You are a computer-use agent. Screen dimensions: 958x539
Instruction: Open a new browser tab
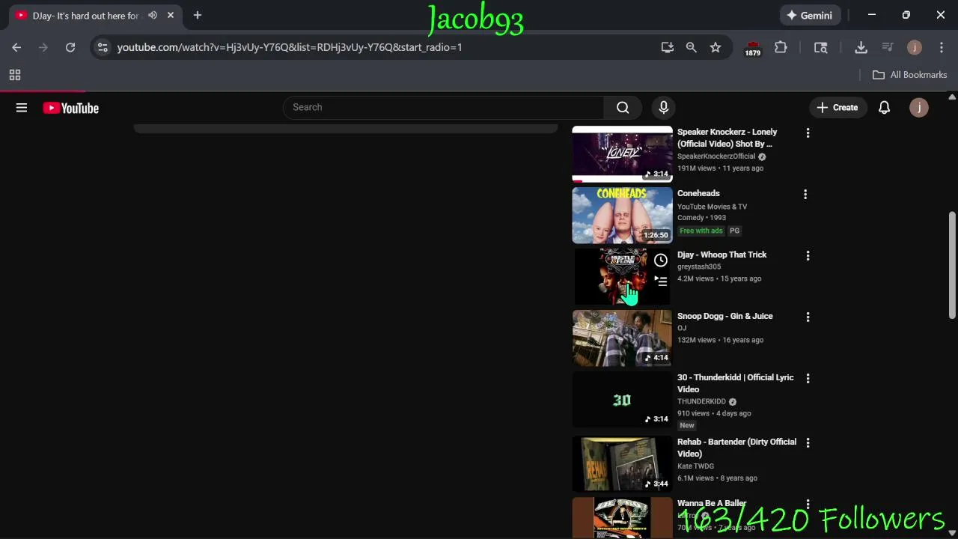(198, 15)
